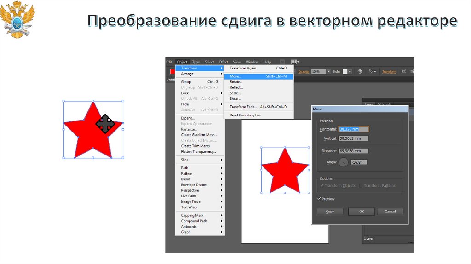Click the emblem logo on the slide
The width and height of the screenshot is (471, 264).
[x=17, y=20]
